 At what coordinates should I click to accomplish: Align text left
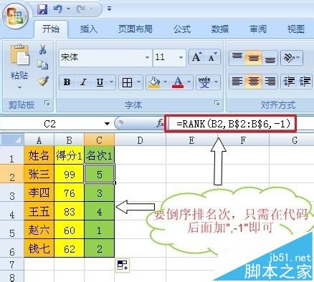(x=237, y=82)
